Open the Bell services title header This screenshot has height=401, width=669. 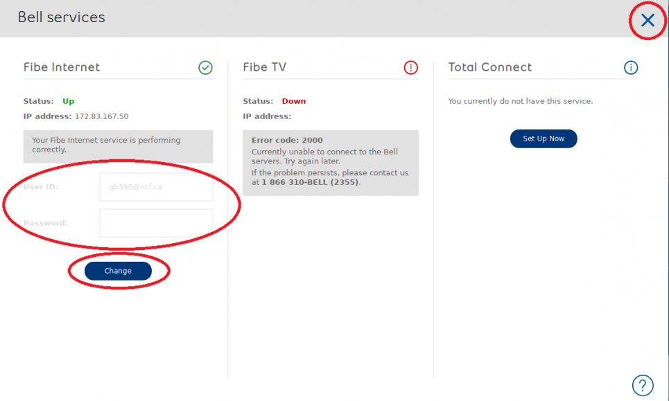pos(61,17)
